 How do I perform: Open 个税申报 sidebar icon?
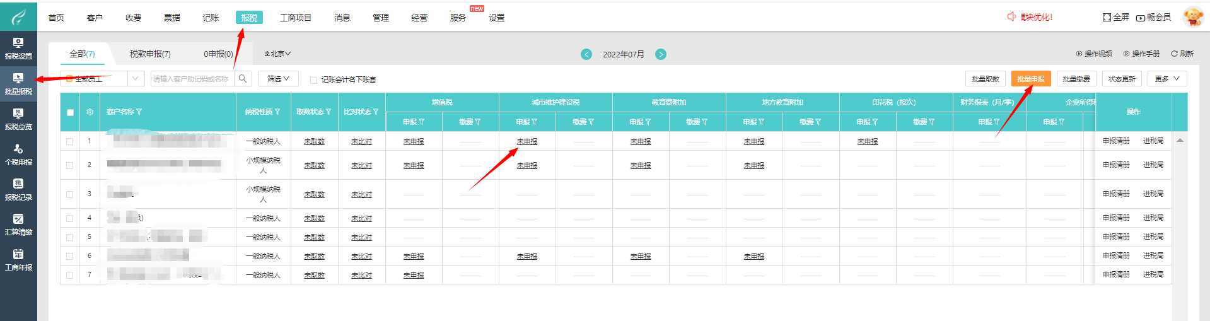click(18, 154)
